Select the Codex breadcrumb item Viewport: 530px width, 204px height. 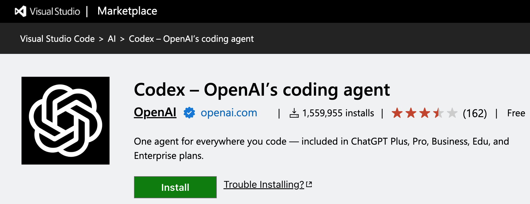[191, 39]
